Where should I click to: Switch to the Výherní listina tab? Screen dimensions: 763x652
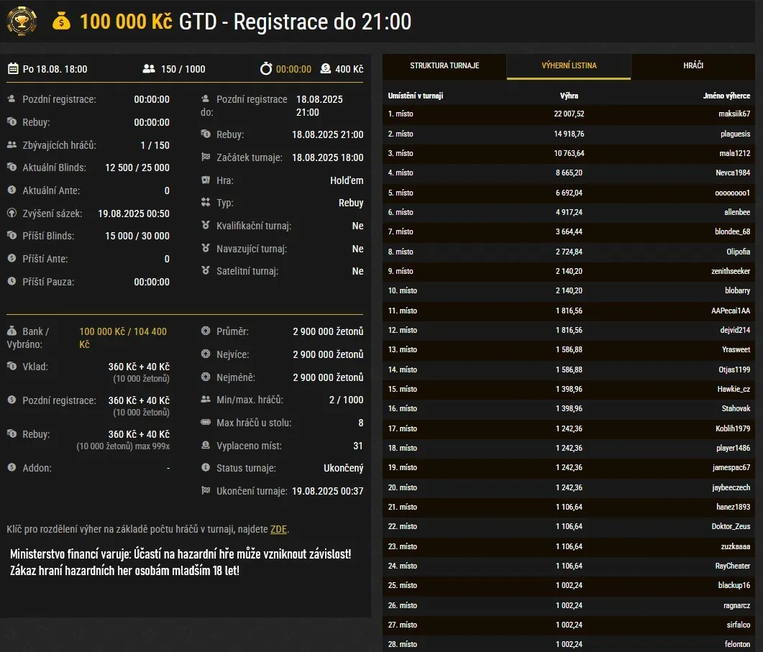click(x=569, y=66)
